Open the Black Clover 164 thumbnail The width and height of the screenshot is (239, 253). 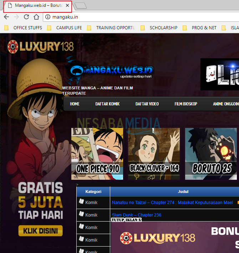point(154,154)
